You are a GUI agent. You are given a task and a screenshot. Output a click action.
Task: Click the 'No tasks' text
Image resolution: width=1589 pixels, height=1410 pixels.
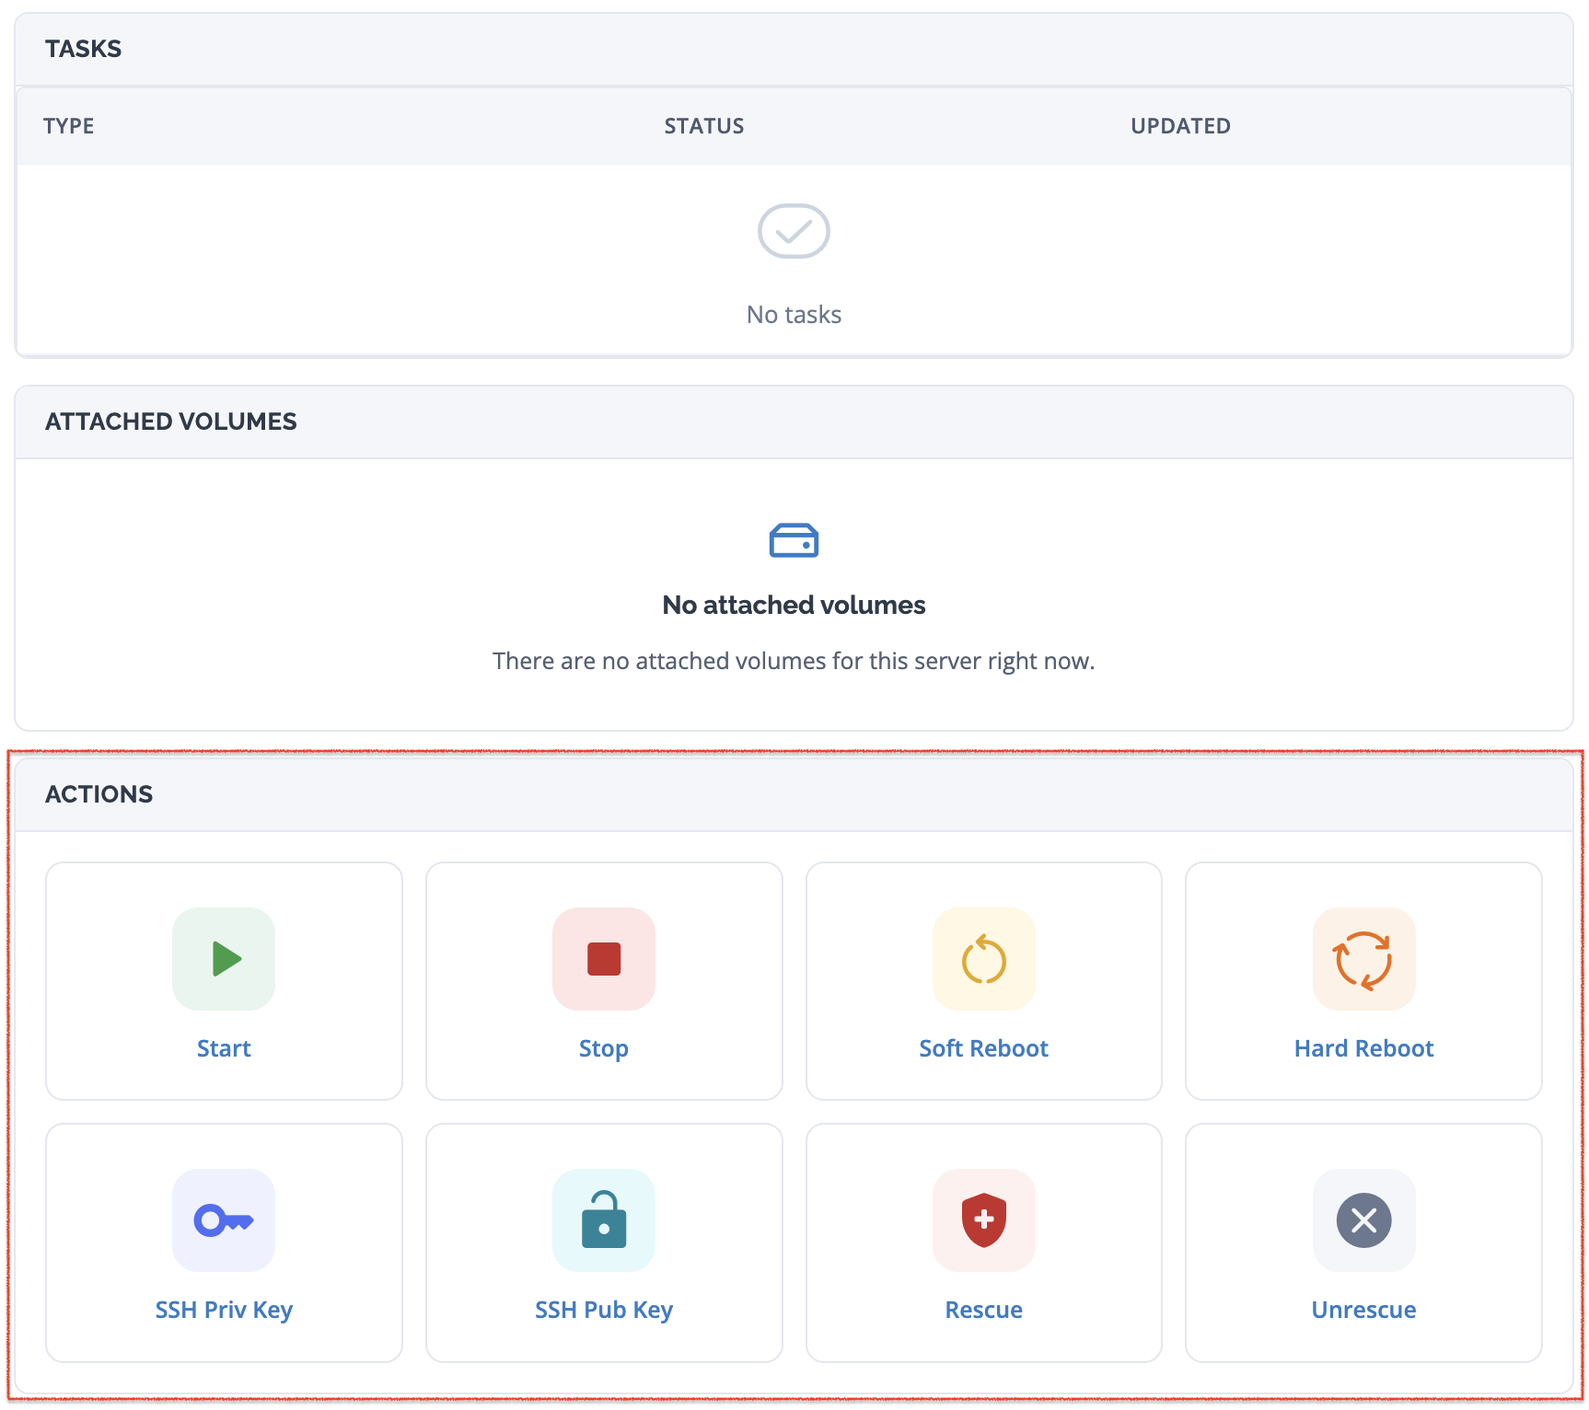tap(794, 315)
